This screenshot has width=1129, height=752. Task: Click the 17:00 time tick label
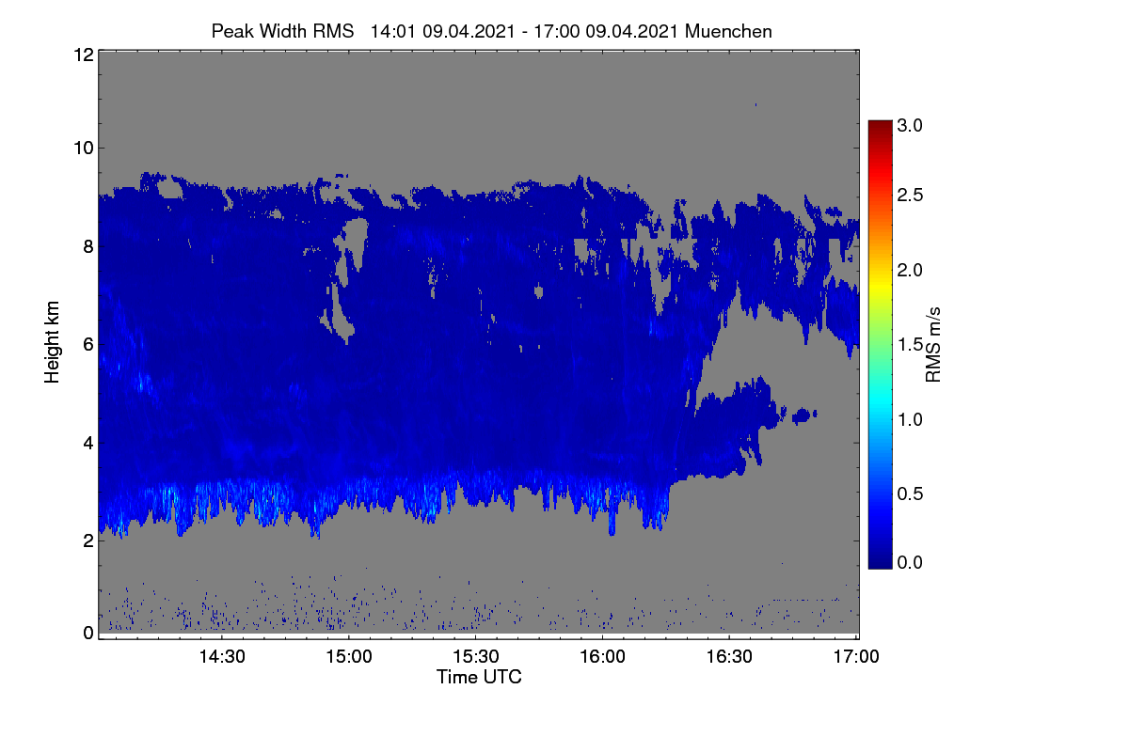coord(857,656)
